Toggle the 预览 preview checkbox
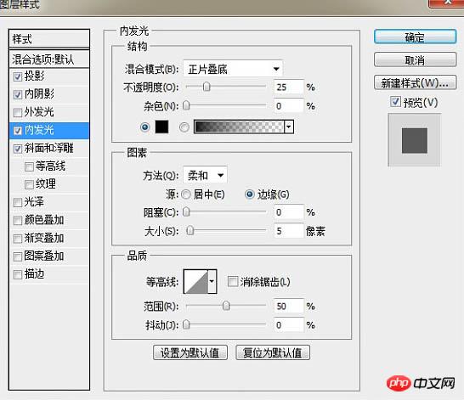 395,101
